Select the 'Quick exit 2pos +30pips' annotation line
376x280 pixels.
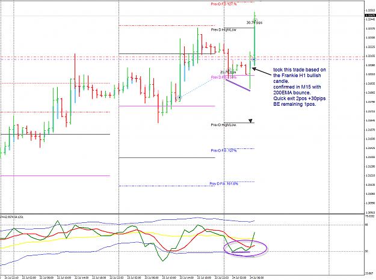300,99
